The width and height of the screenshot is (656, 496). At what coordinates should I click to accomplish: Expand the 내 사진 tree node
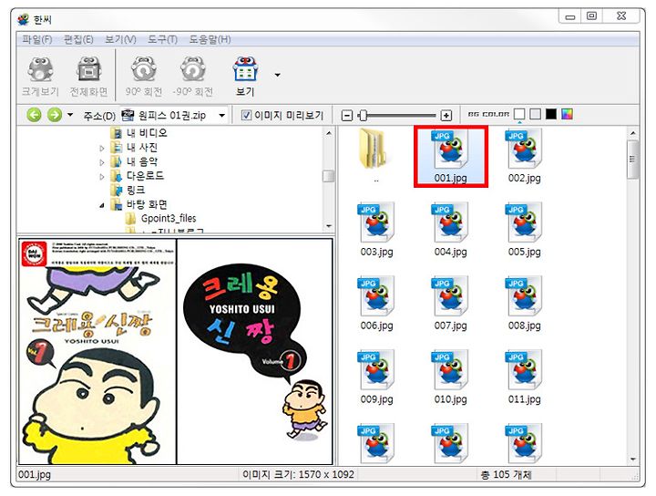click(102, 149)
